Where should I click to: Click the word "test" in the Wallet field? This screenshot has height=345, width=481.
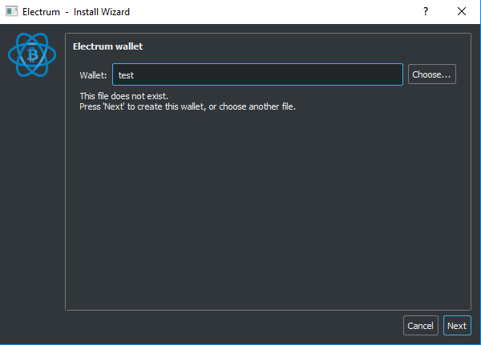[x=126, y=75]
